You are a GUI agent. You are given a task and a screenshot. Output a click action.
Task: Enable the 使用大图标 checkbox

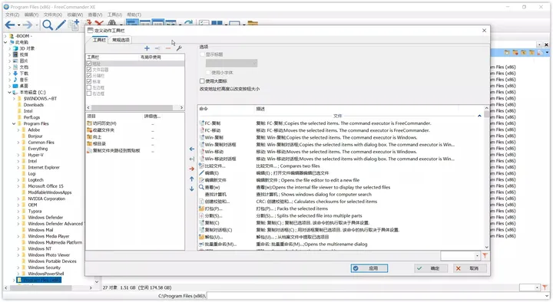tap(202, 81)
